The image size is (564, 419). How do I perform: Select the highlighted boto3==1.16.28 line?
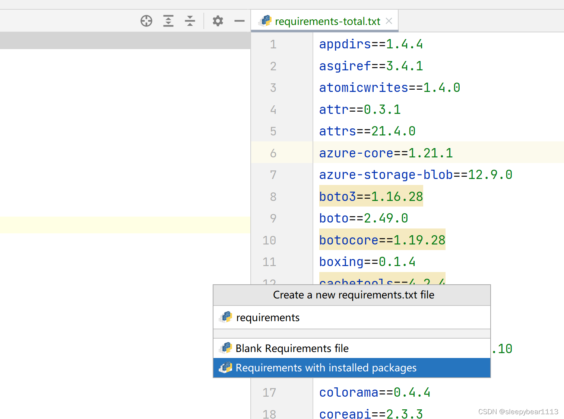pos(371,196)
